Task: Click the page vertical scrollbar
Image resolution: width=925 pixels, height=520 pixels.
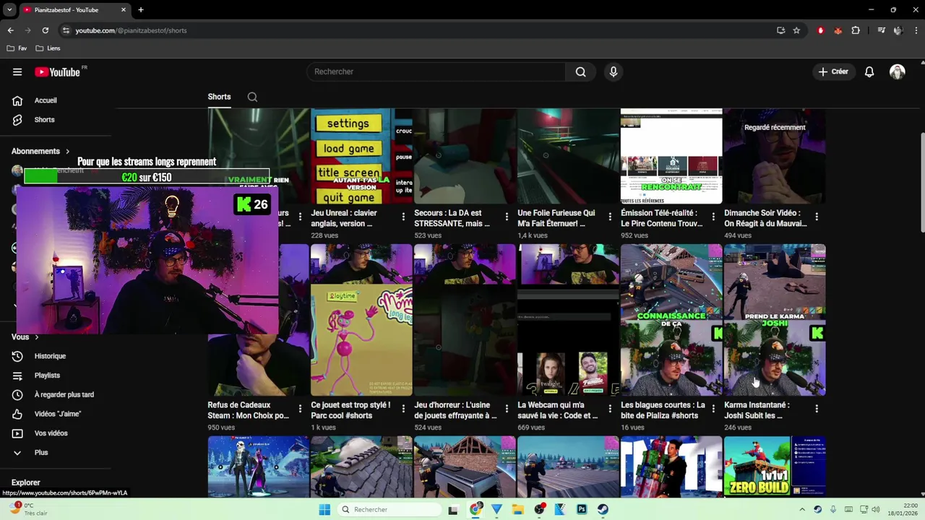Action: pos(922,183)
